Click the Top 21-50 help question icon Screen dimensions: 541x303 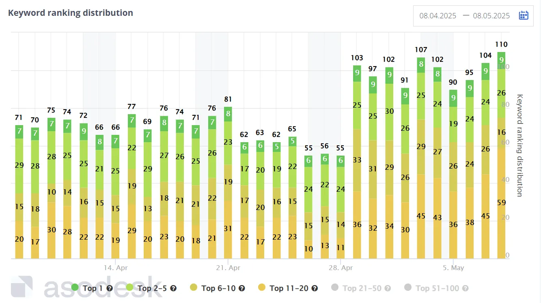tap(388, 288)
